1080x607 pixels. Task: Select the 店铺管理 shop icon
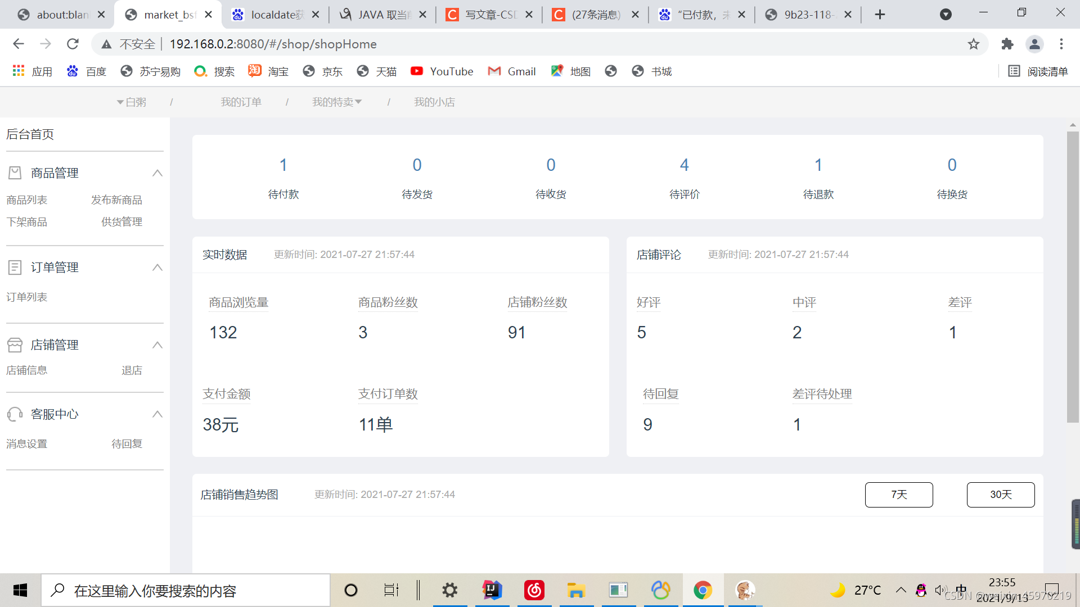[x=15, y=345]
